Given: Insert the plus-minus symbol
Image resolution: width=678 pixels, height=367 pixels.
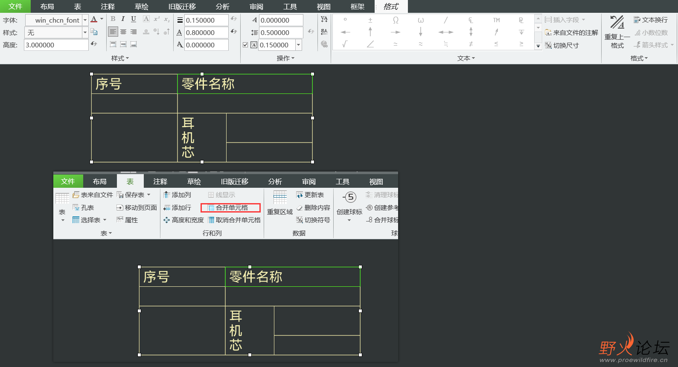Looking at the screenshot, I should coord(370,20).
